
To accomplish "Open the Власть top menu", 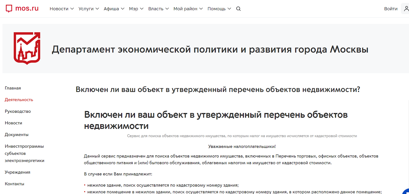I will pyautogui.click(x=156, y=9).
